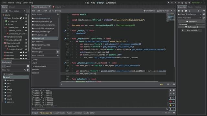
Task: Clear the output log icon
Action: [x=170, y=90]
